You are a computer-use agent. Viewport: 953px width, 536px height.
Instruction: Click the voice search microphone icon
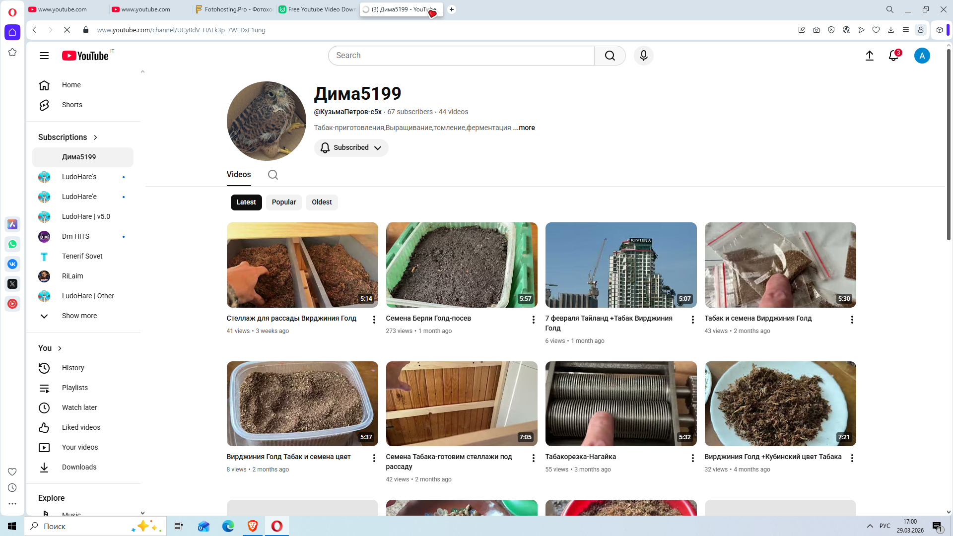click(643, 56)
